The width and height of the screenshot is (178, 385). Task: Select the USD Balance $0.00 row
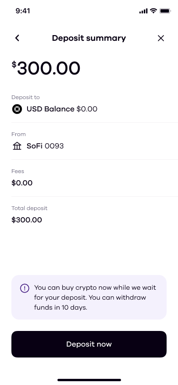[94, 109]
